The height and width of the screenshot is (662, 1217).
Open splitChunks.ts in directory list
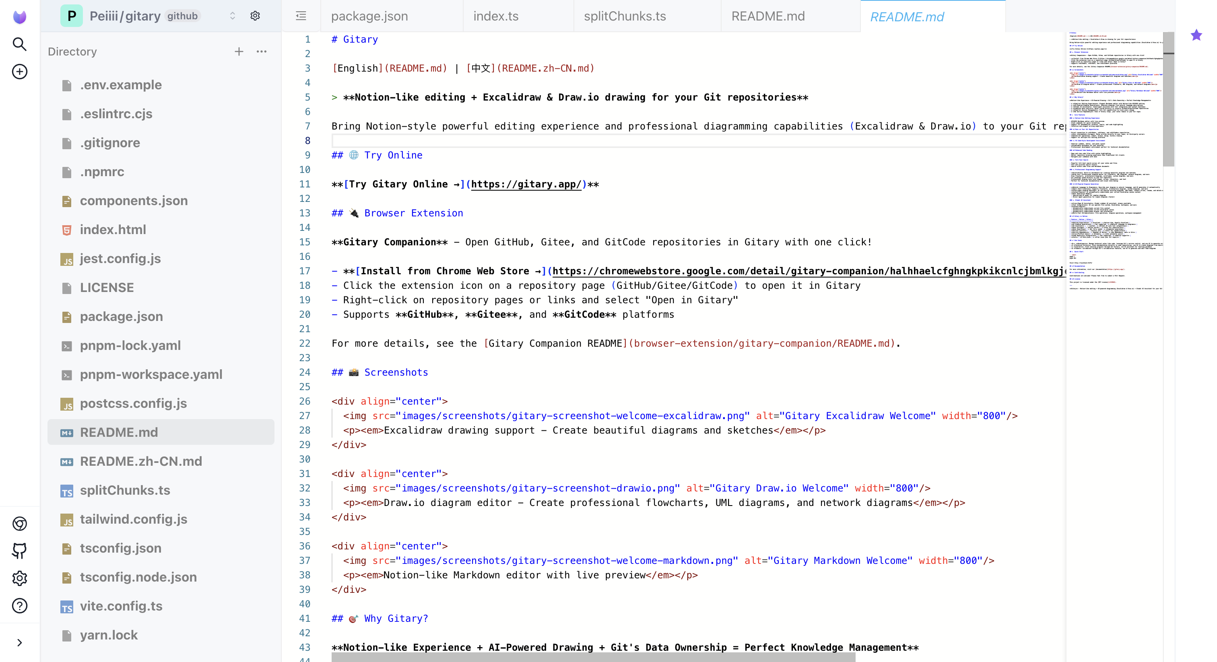[161, 490]
